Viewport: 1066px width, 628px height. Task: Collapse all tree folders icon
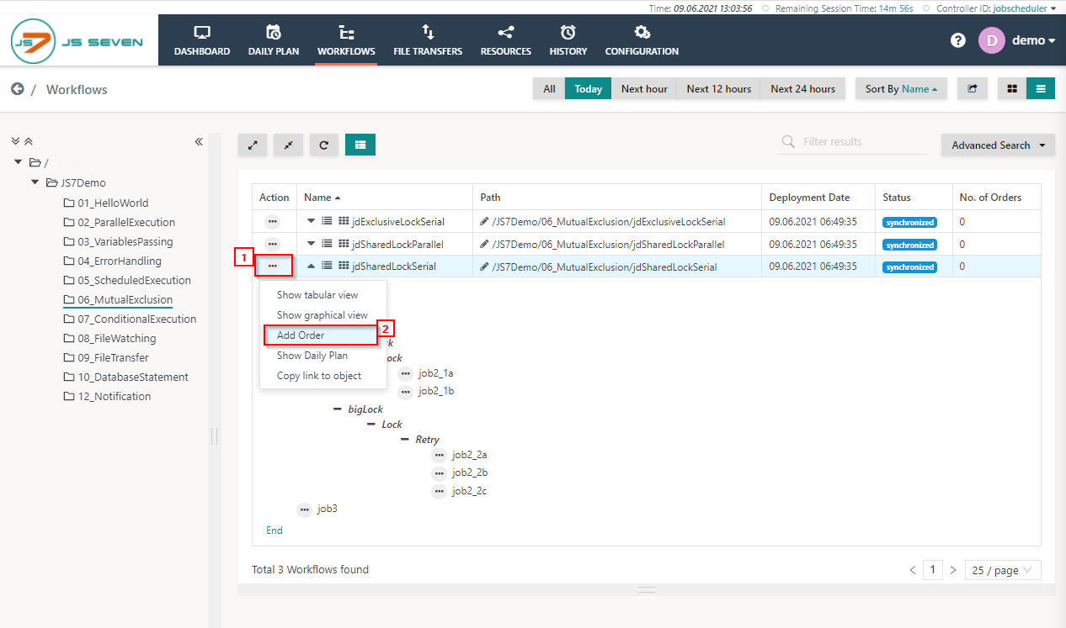[x=28, y=141]
